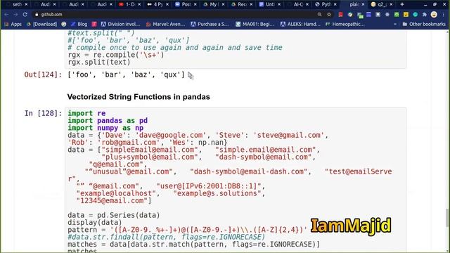The width and height of the screenshot is (450, 253).
Task: Click the '#data.str.findall' comment line
Action: 167,237
